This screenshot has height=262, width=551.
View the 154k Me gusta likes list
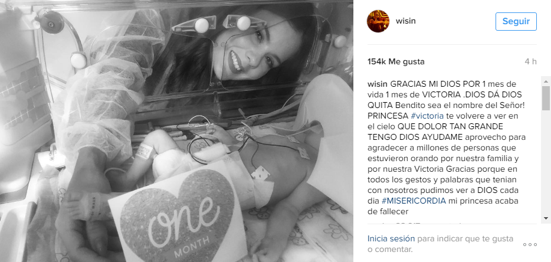pos(396,61)
